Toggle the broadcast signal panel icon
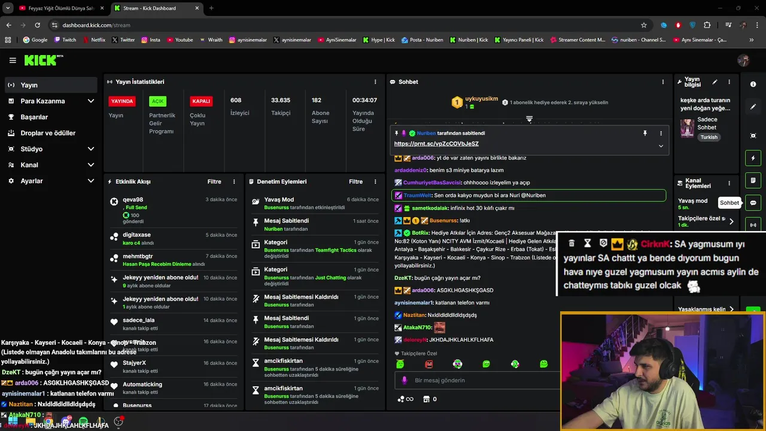This screenshot has width=766, height=431. point(753,225)
